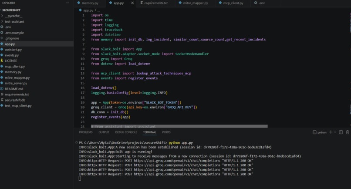Open memory.py in the Explorer tree
Viewport: 351px width, 189px height.
coord(13,72)
